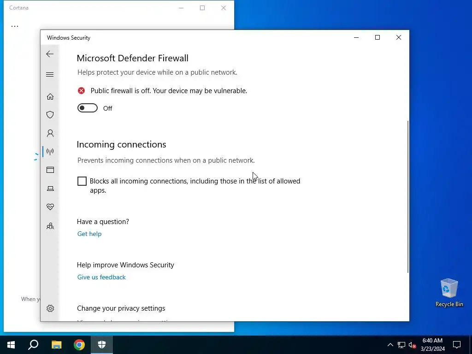The width and height of the screenshot is (472, 354).
Task: Open Account protection person icon
Action: pos(50,133)
